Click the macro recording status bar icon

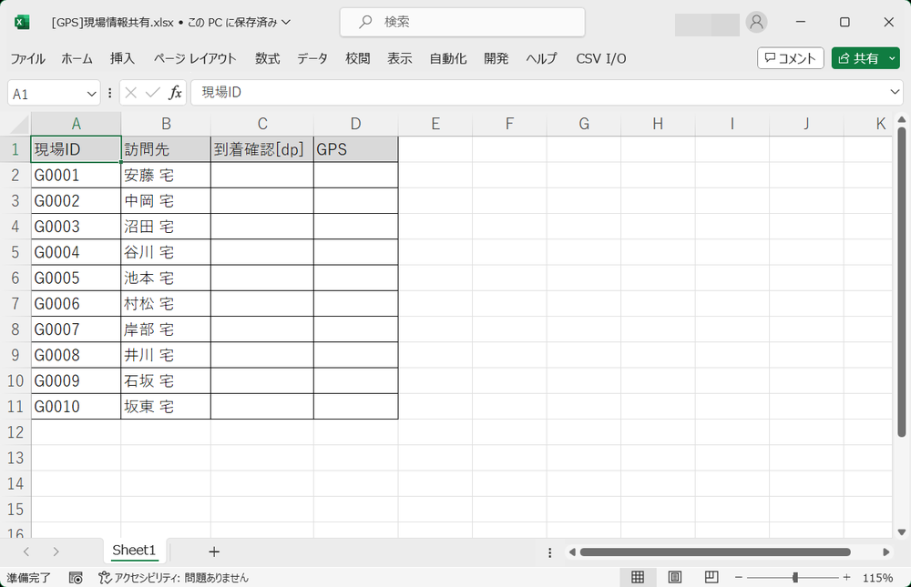pos(76,578)
